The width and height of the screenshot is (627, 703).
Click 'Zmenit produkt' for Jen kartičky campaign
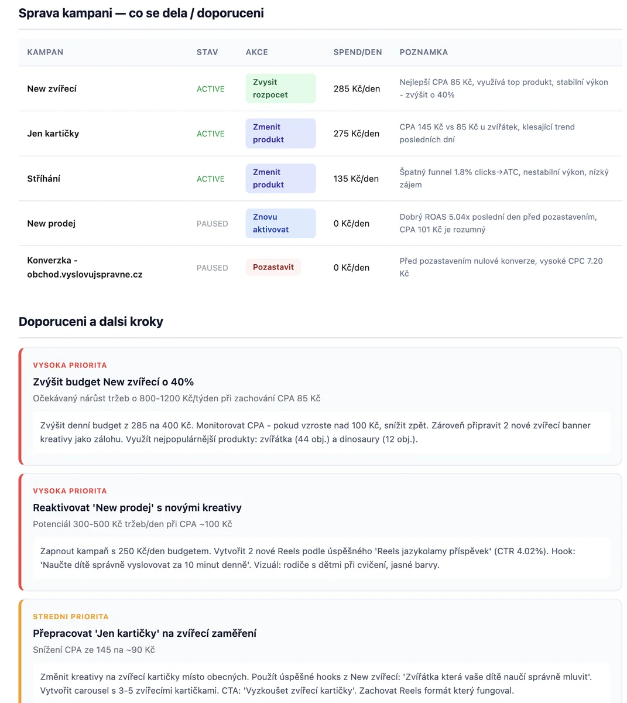tap(280, 133)
